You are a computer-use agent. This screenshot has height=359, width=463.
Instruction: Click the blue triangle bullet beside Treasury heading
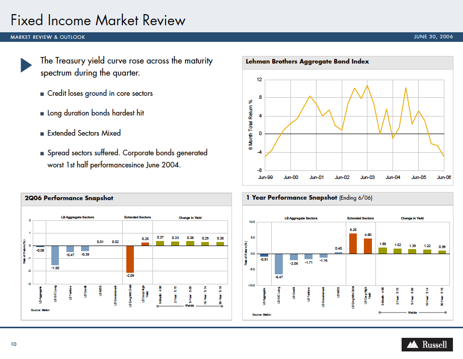coord(26,66)
